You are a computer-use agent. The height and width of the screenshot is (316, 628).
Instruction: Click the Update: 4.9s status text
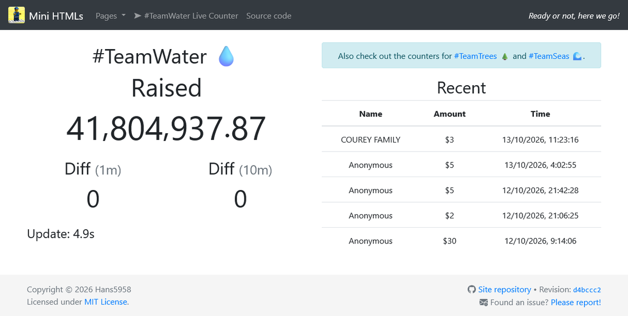(61, 234)
